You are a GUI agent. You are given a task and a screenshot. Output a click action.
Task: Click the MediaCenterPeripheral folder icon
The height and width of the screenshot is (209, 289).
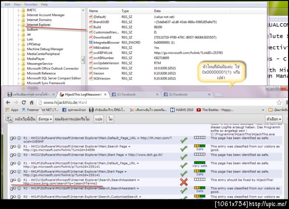coord(23,54)
